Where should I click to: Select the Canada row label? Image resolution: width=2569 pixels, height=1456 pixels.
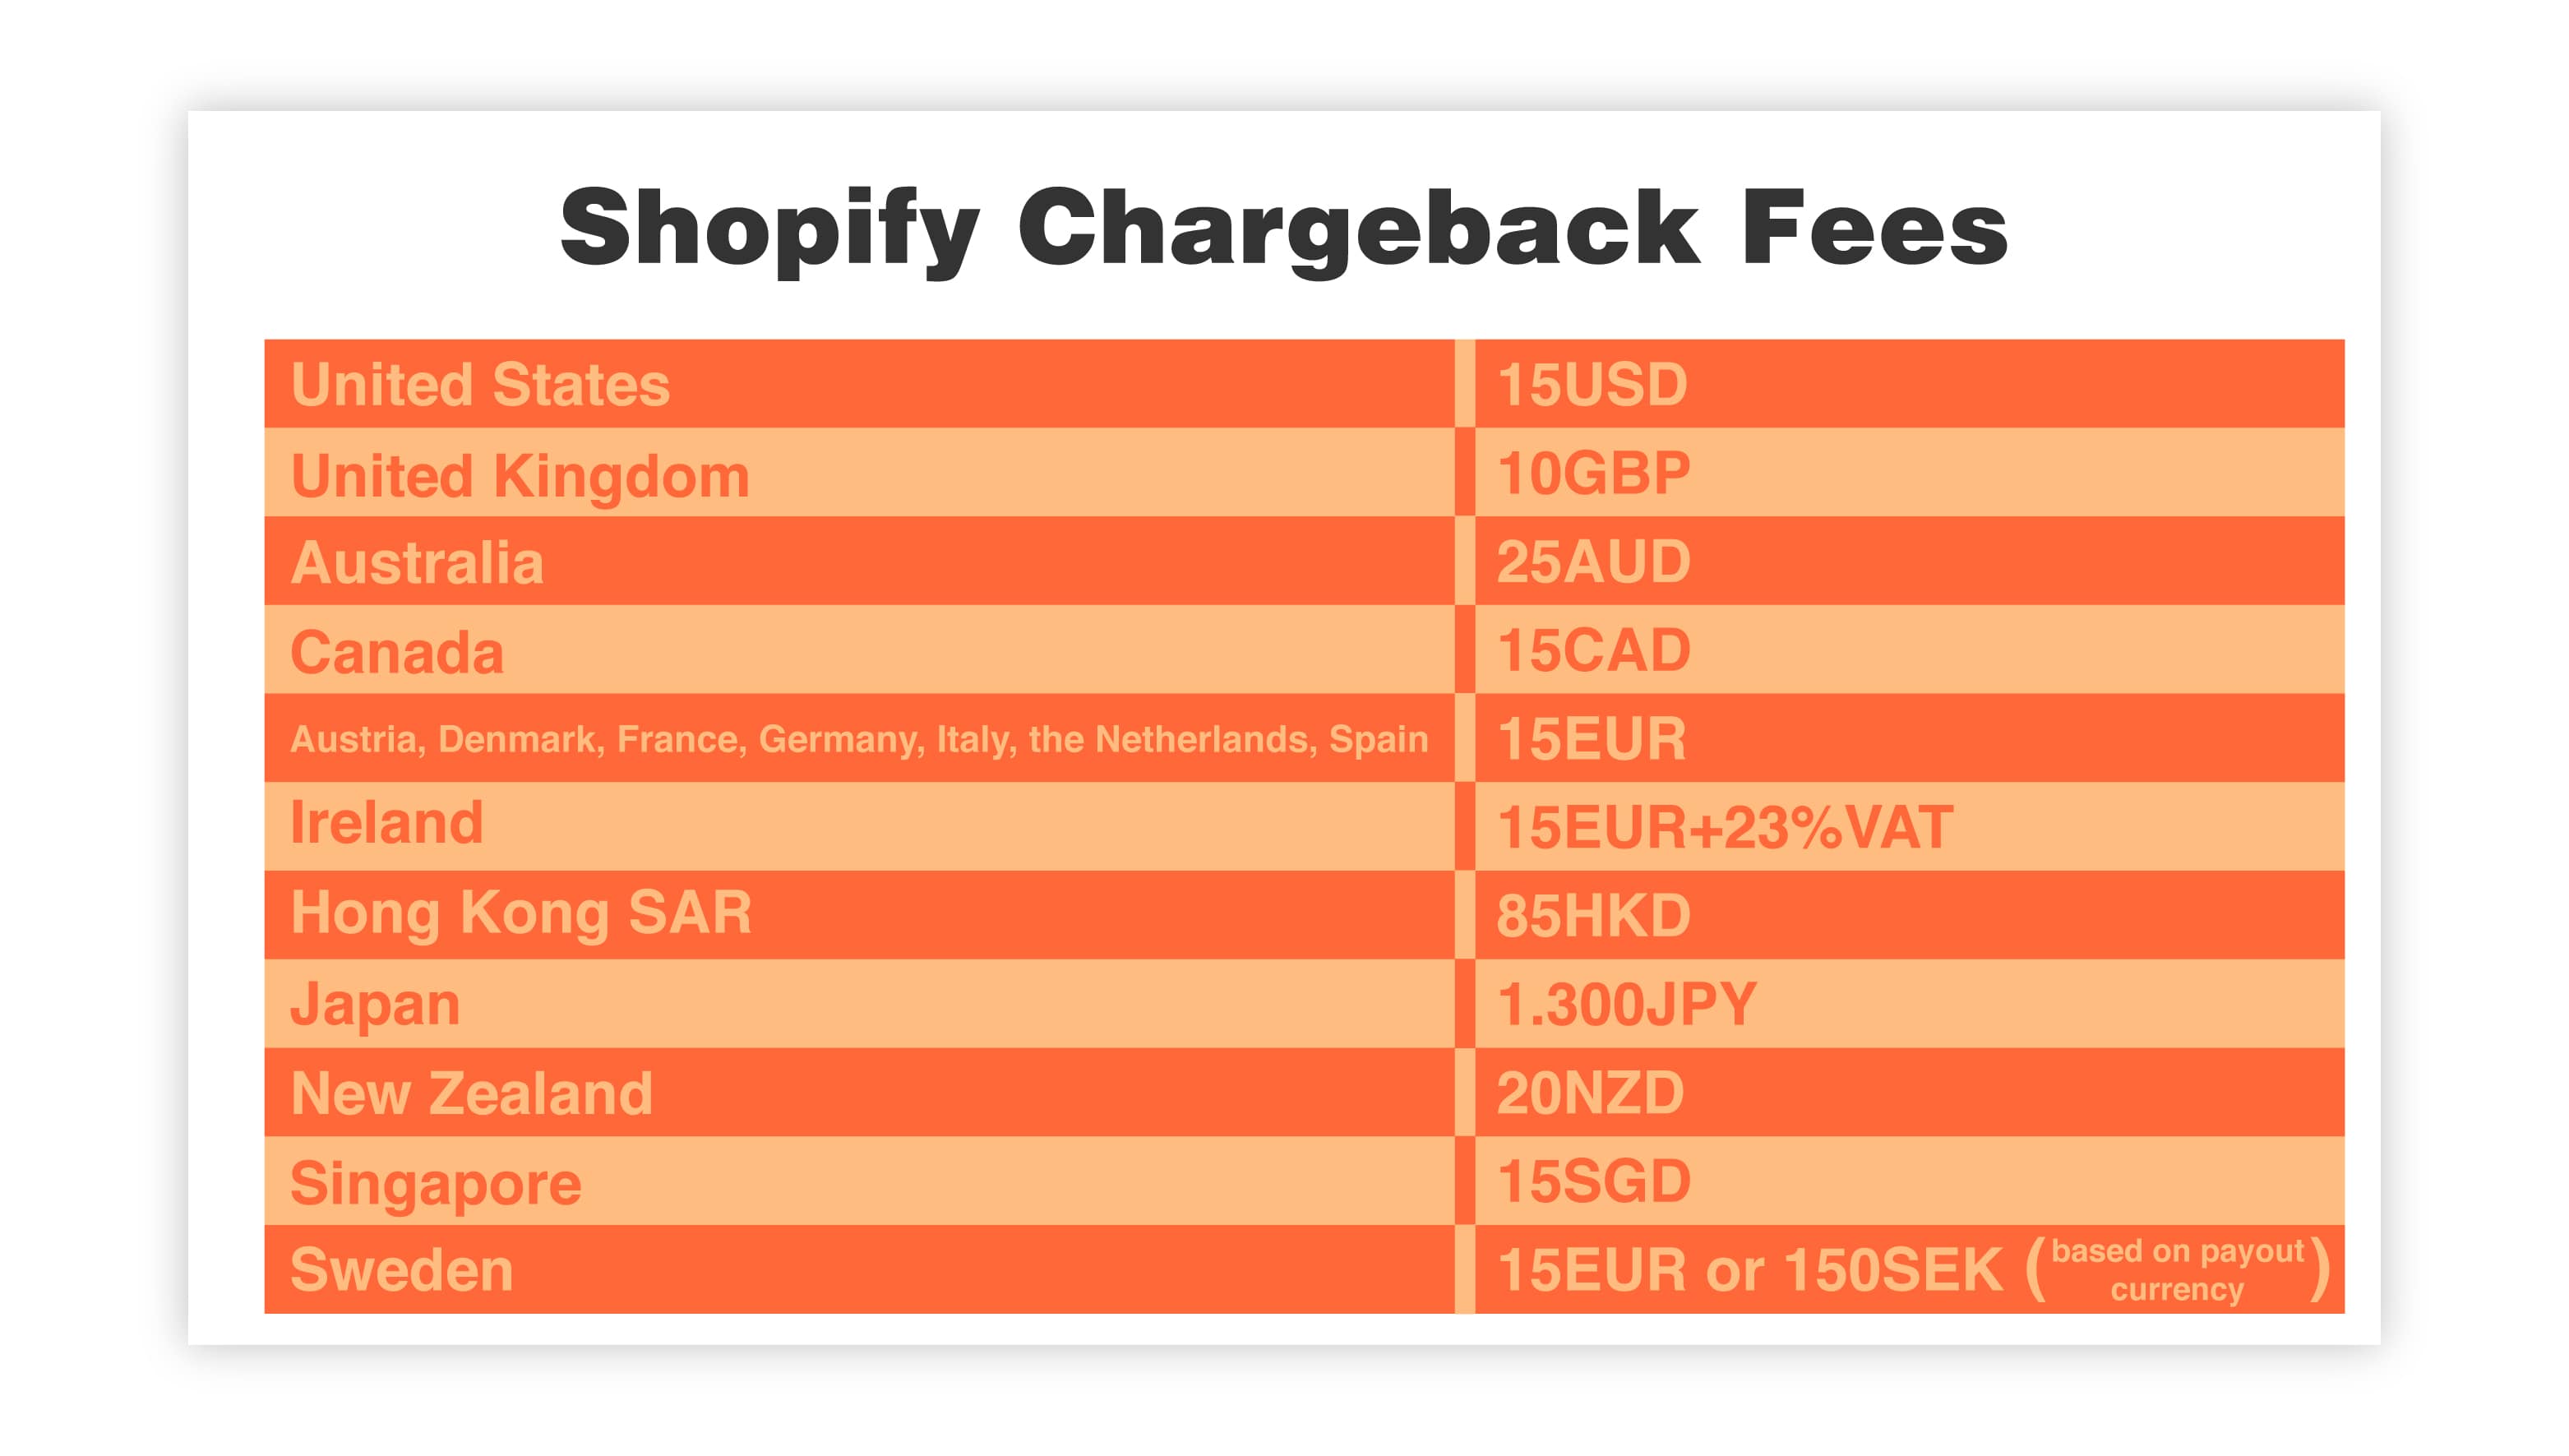click(x=397, y=652)
